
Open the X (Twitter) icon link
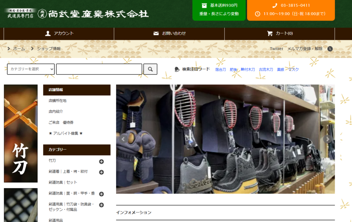pyautogui.click(x=330, y=49)
